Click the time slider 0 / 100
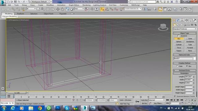Viewport: 198px width, 111px height. pyautogui.click(x=17, y=93)
